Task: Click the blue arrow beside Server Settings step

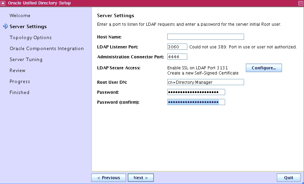Action: [x=6, y=26]
